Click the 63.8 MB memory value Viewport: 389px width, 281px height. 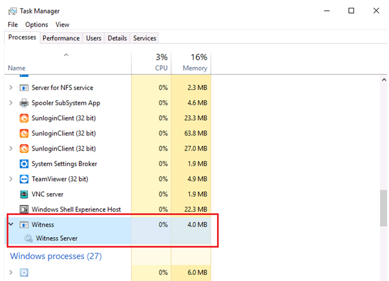click(x=196, y=134)
